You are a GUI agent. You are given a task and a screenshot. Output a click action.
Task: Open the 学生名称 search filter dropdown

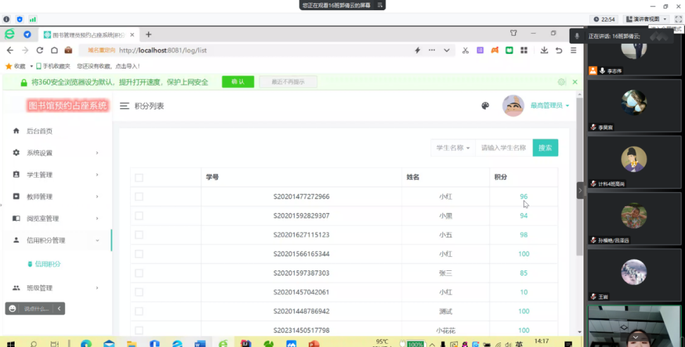[453, 148]
